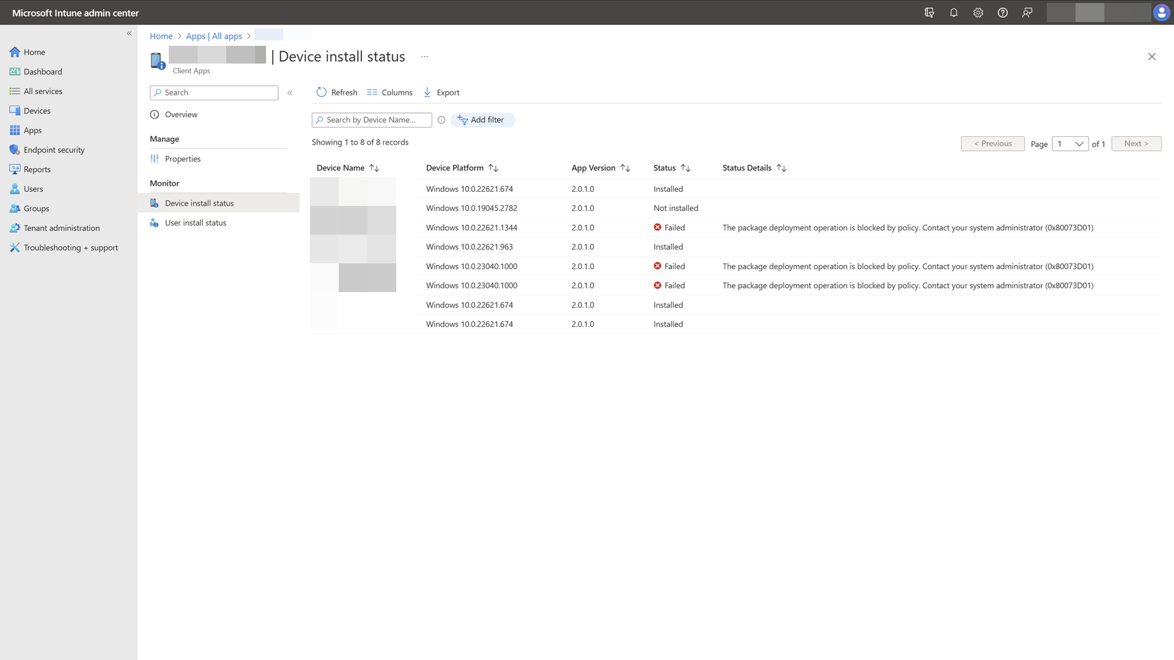This screenshot has height=660, width=1174.
Task: Open the Columns chooser
Action: tap(389, 92)
